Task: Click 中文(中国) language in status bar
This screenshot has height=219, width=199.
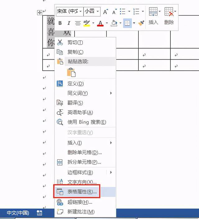Action: pyautogui.click(x=18, y=213)
